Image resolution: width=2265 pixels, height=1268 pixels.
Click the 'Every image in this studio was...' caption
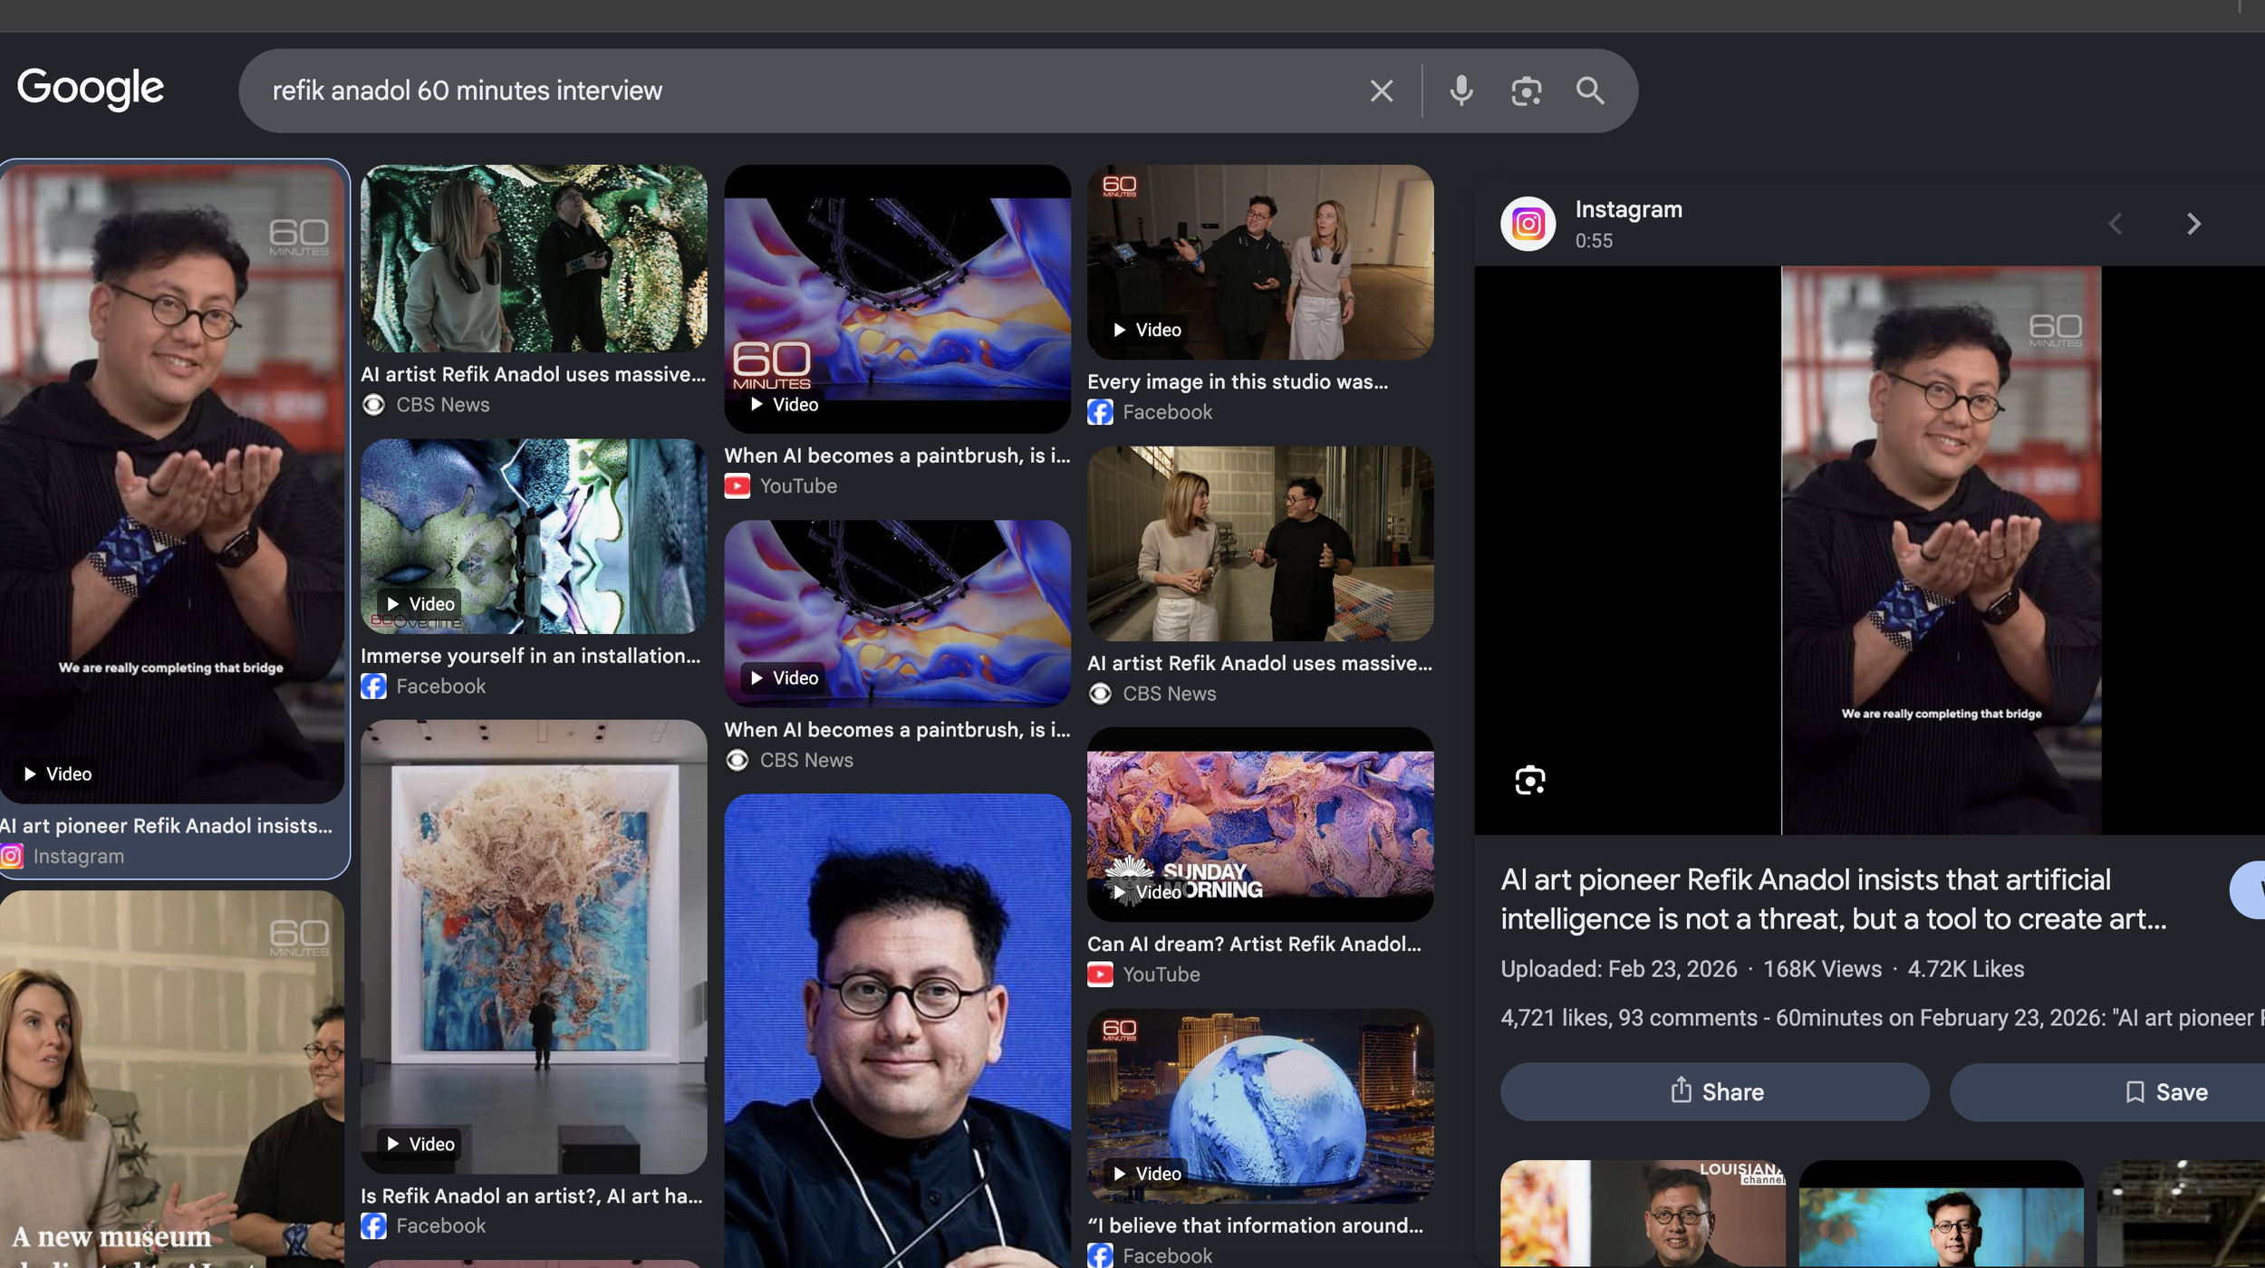(1238, 382)
